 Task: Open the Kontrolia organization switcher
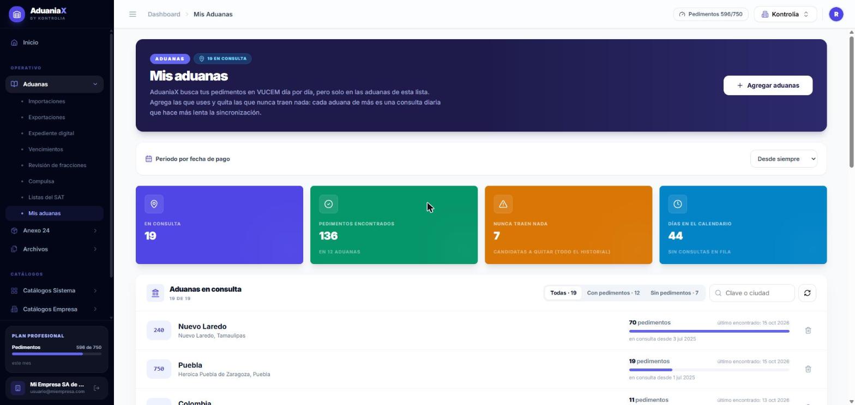coord(785,14)
